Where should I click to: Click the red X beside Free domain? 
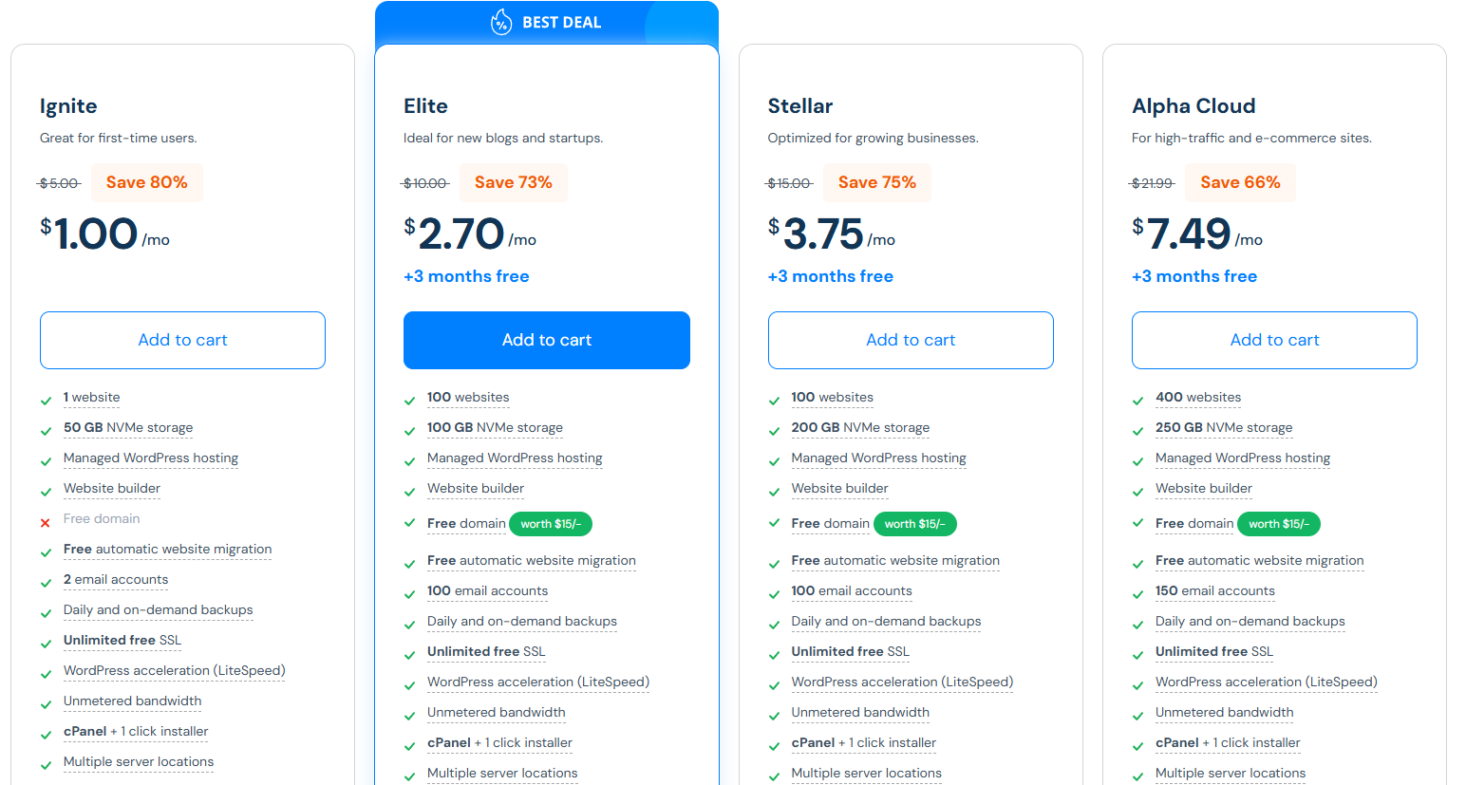[x=46, y=523]
